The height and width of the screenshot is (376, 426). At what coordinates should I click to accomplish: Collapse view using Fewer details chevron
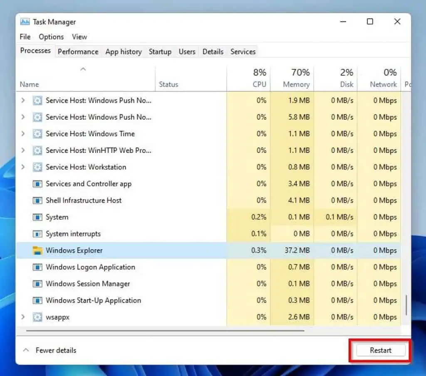(x=26, y=350)
